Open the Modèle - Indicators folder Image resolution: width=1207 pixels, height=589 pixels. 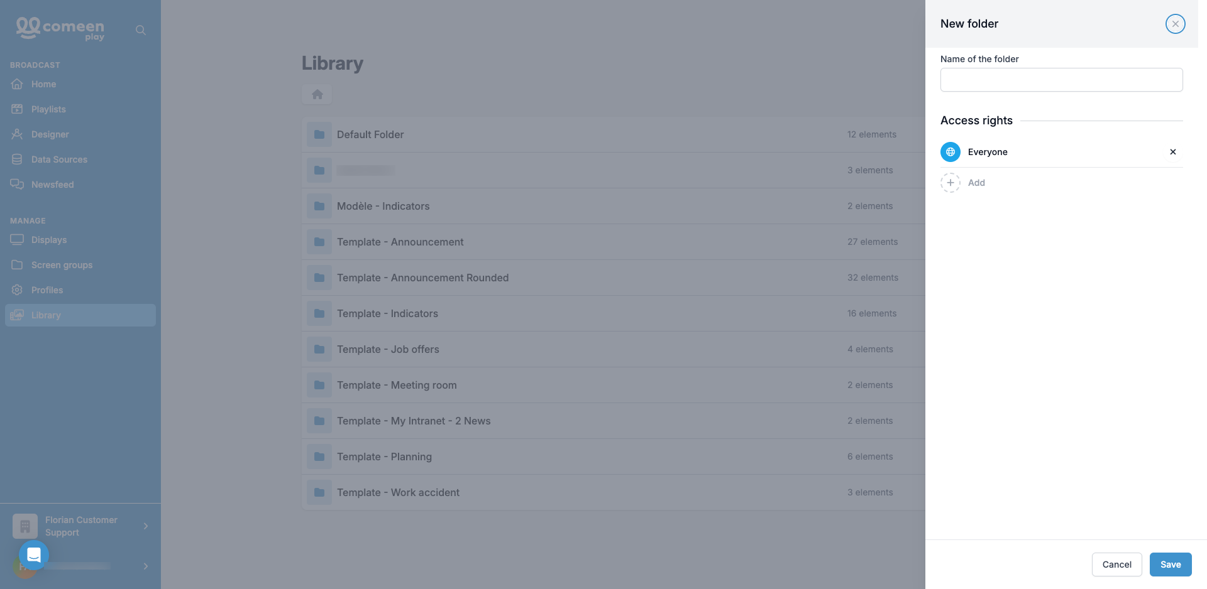614,206
